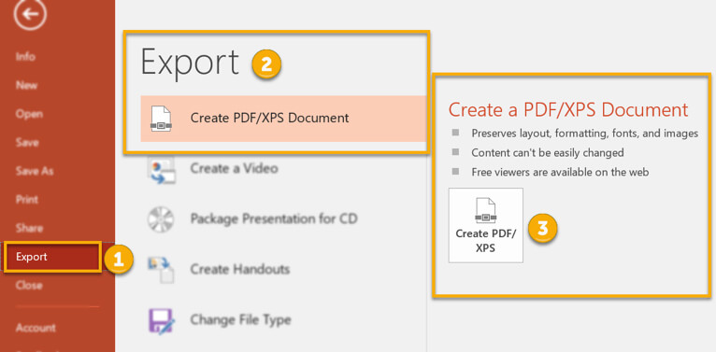Open the Save As page

(x=35, y=171)
